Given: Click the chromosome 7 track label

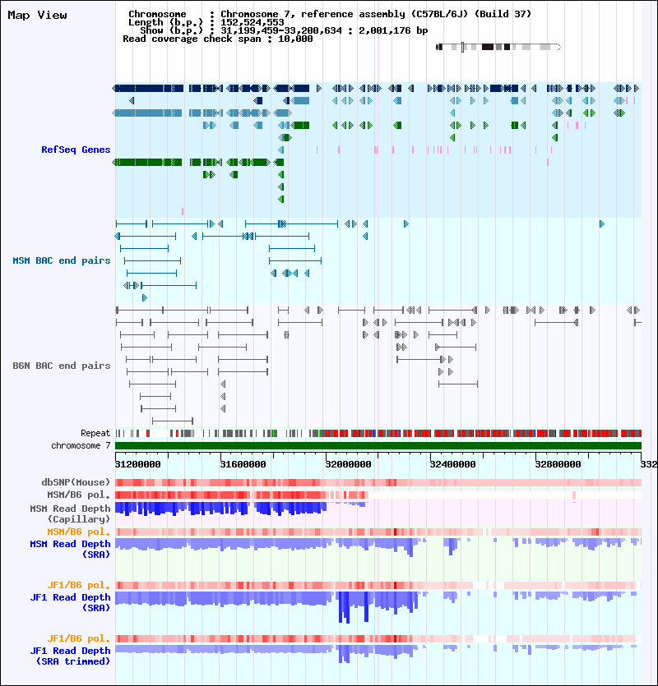Looking at the screenshot, I should [81, 445].
